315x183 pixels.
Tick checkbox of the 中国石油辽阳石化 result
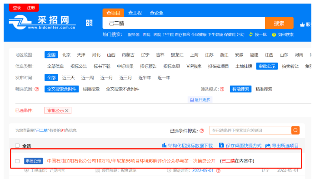[17, 161]
